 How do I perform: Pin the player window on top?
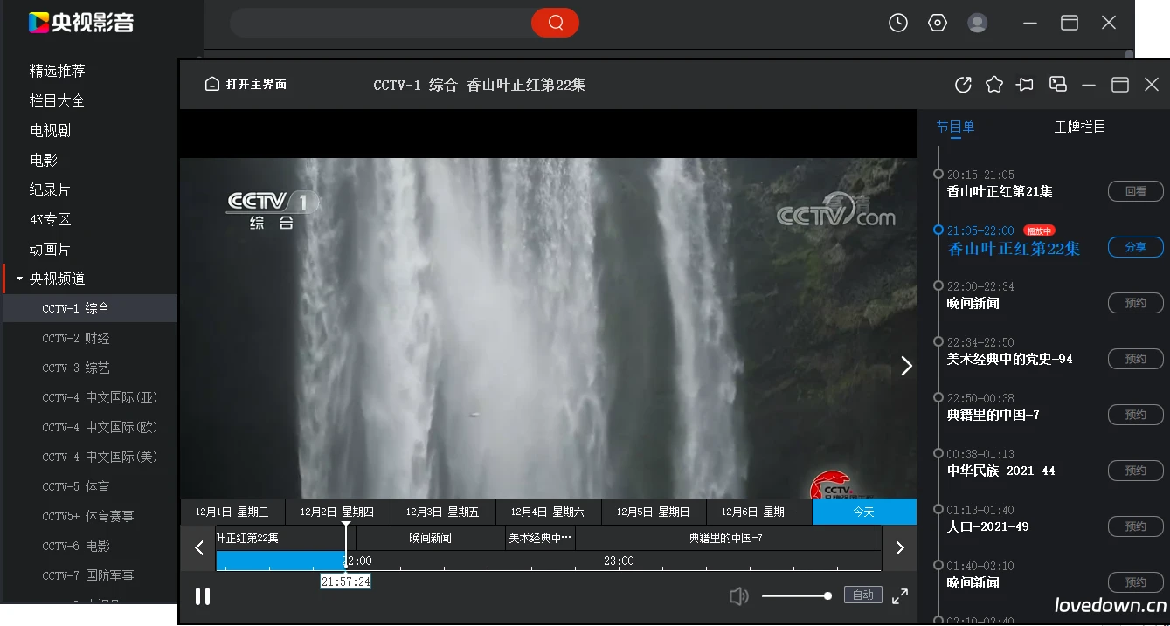pos(1025,85)
